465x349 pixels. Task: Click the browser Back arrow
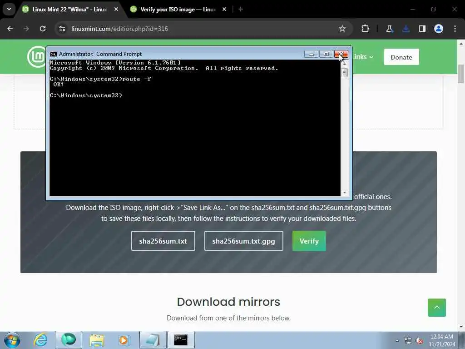click(10, 29)
